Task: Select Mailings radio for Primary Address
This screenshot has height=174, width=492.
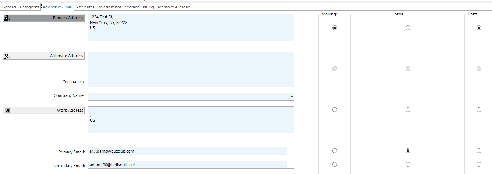Action: (x=335, y=28)
